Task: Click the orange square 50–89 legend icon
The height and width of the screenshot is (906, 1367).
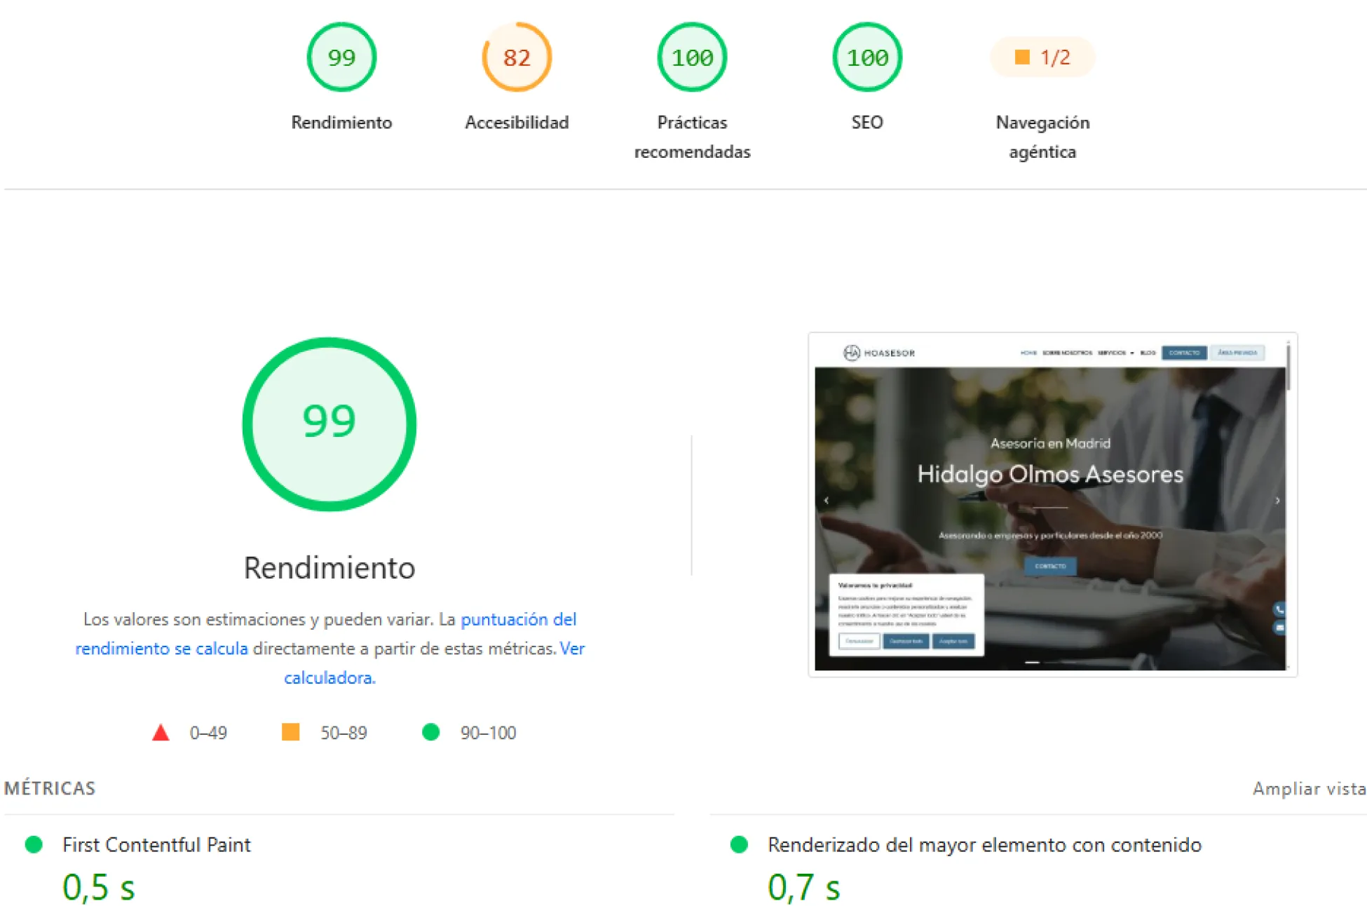Action: pyautogui.click(x=290, y=732)
